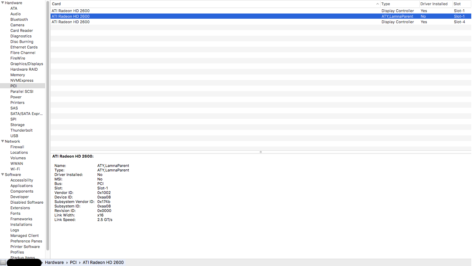Select Volumes under Network
Screen dimensions: 473x266
coord(18,158)
